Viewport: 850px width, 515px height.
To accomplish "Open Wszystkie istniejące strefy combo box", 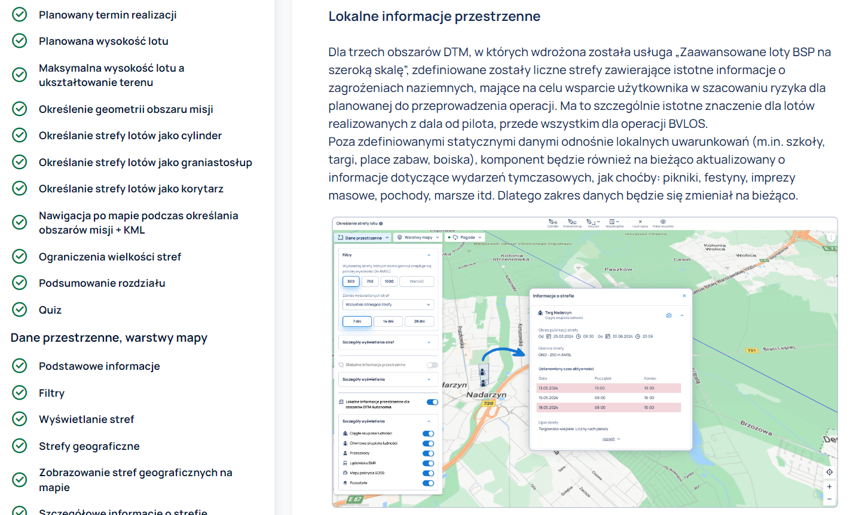I will 388,305.
